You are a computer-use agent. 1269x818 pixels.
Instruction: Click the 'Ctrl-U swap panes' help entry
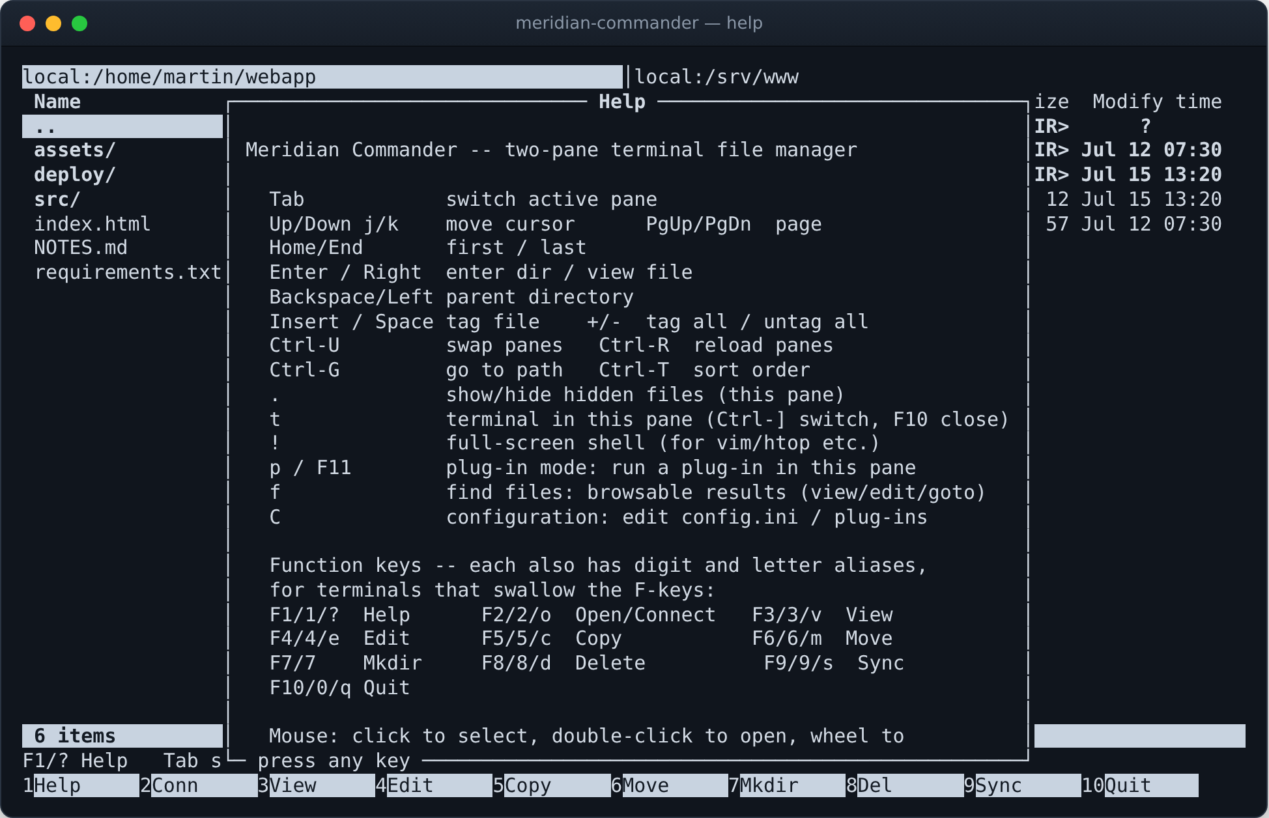point(416,346)
